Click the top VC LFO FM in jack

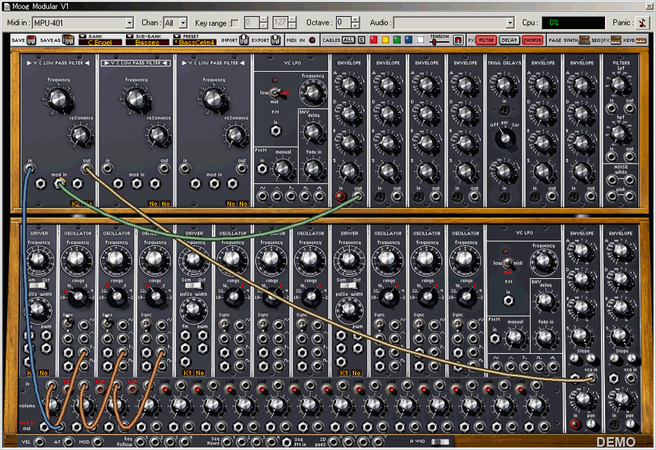coord(275,131)
